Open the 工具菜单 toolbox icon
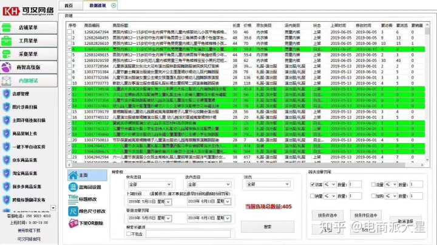The width and height of the screenshot is (437, 245). [7, 41]
